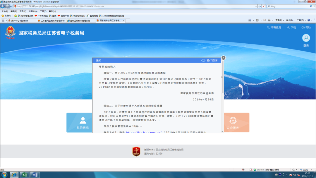Open the 工具(T) menu in the menu bar
This screenshot has height=178, width=316.
(43, 11)
